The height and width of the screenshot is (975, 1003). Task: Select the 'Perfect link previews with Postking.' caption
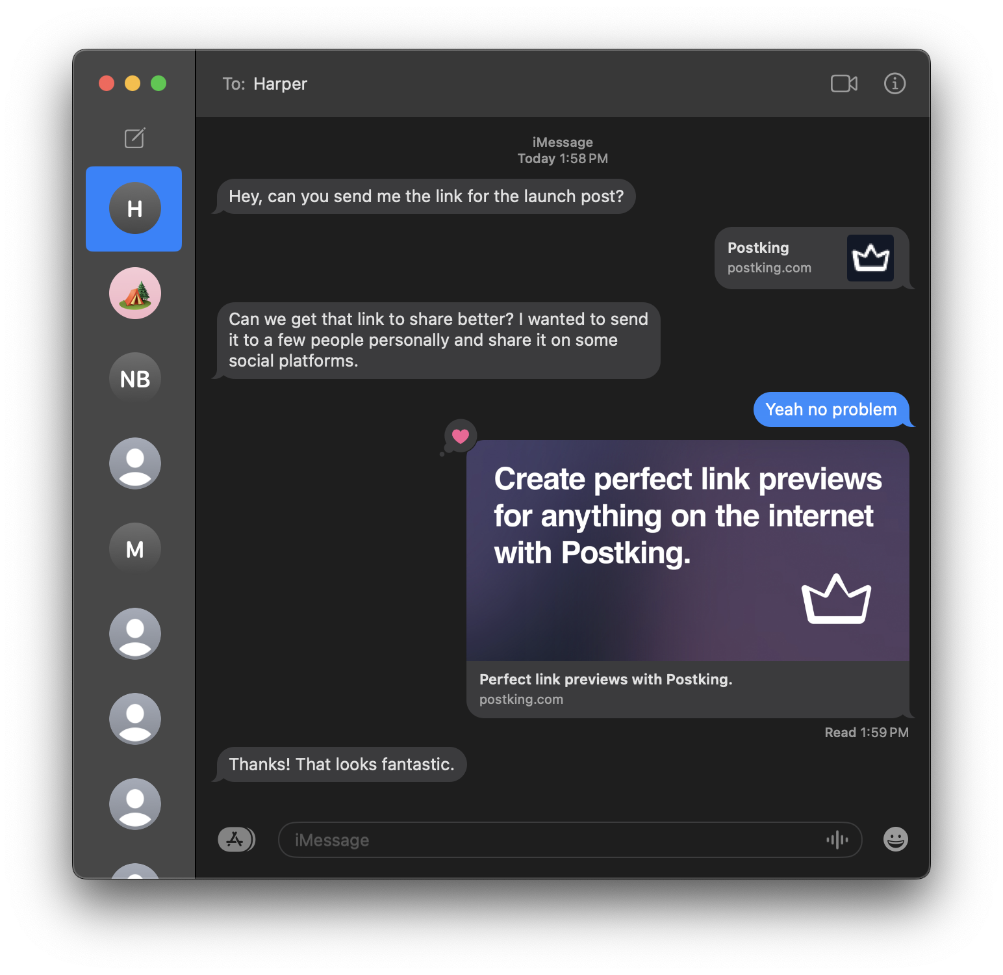(605, 679)
